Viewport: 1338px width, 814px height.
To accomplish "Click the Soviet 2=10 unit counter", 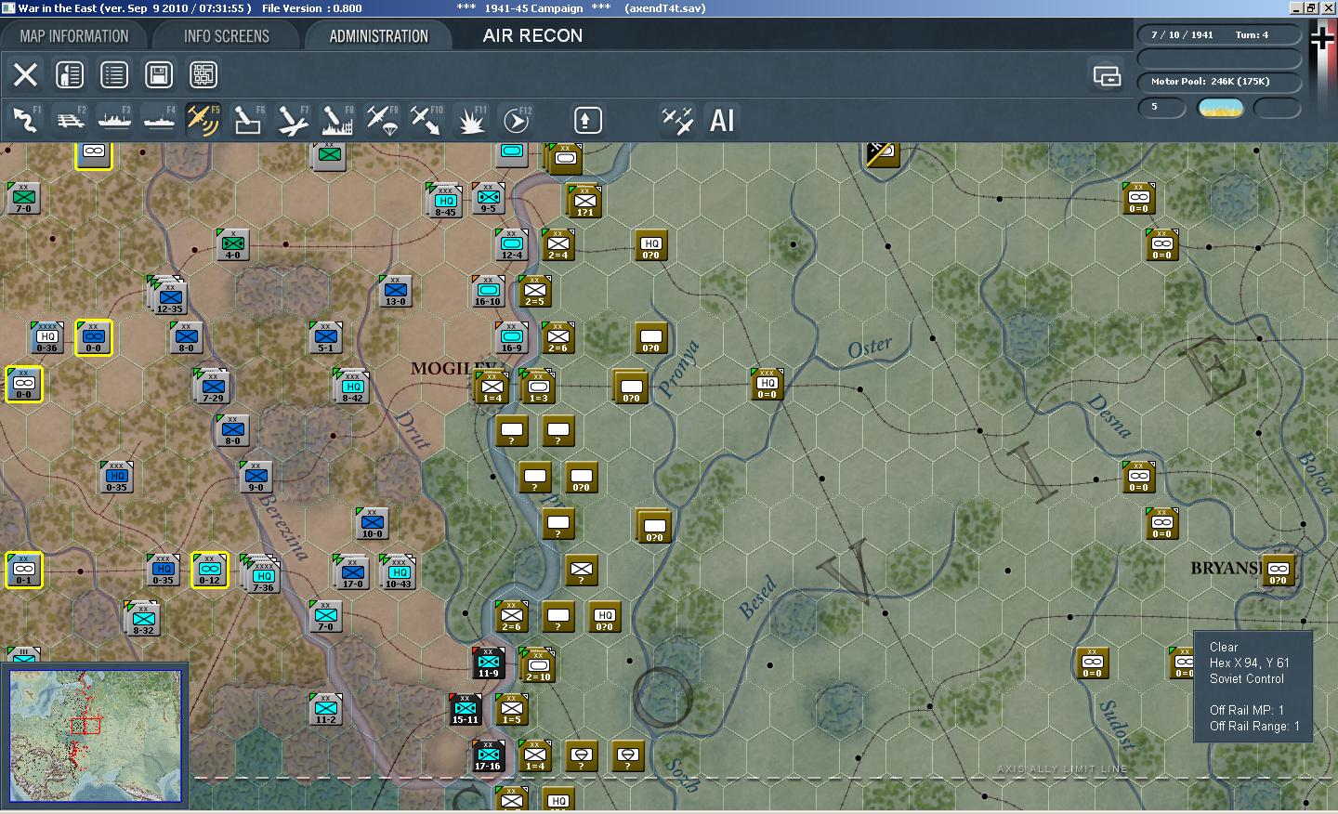I will 538,665.
